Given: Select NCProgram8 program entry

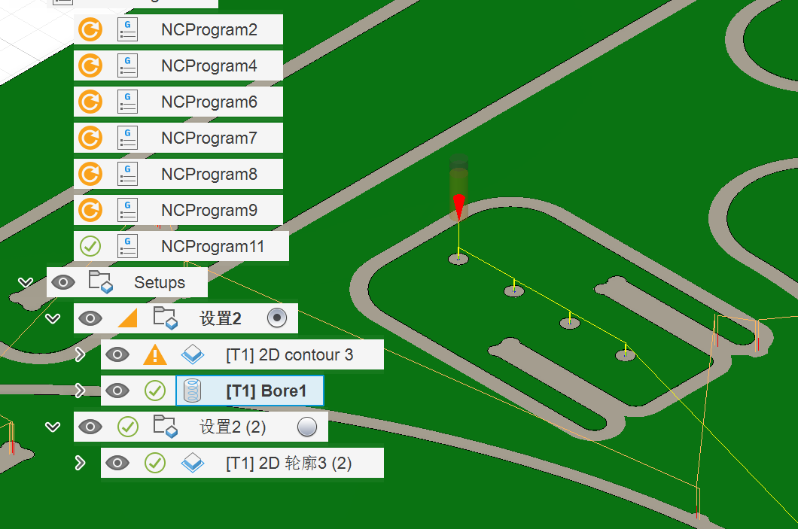Looking at the screenshot, I should 209,175.
